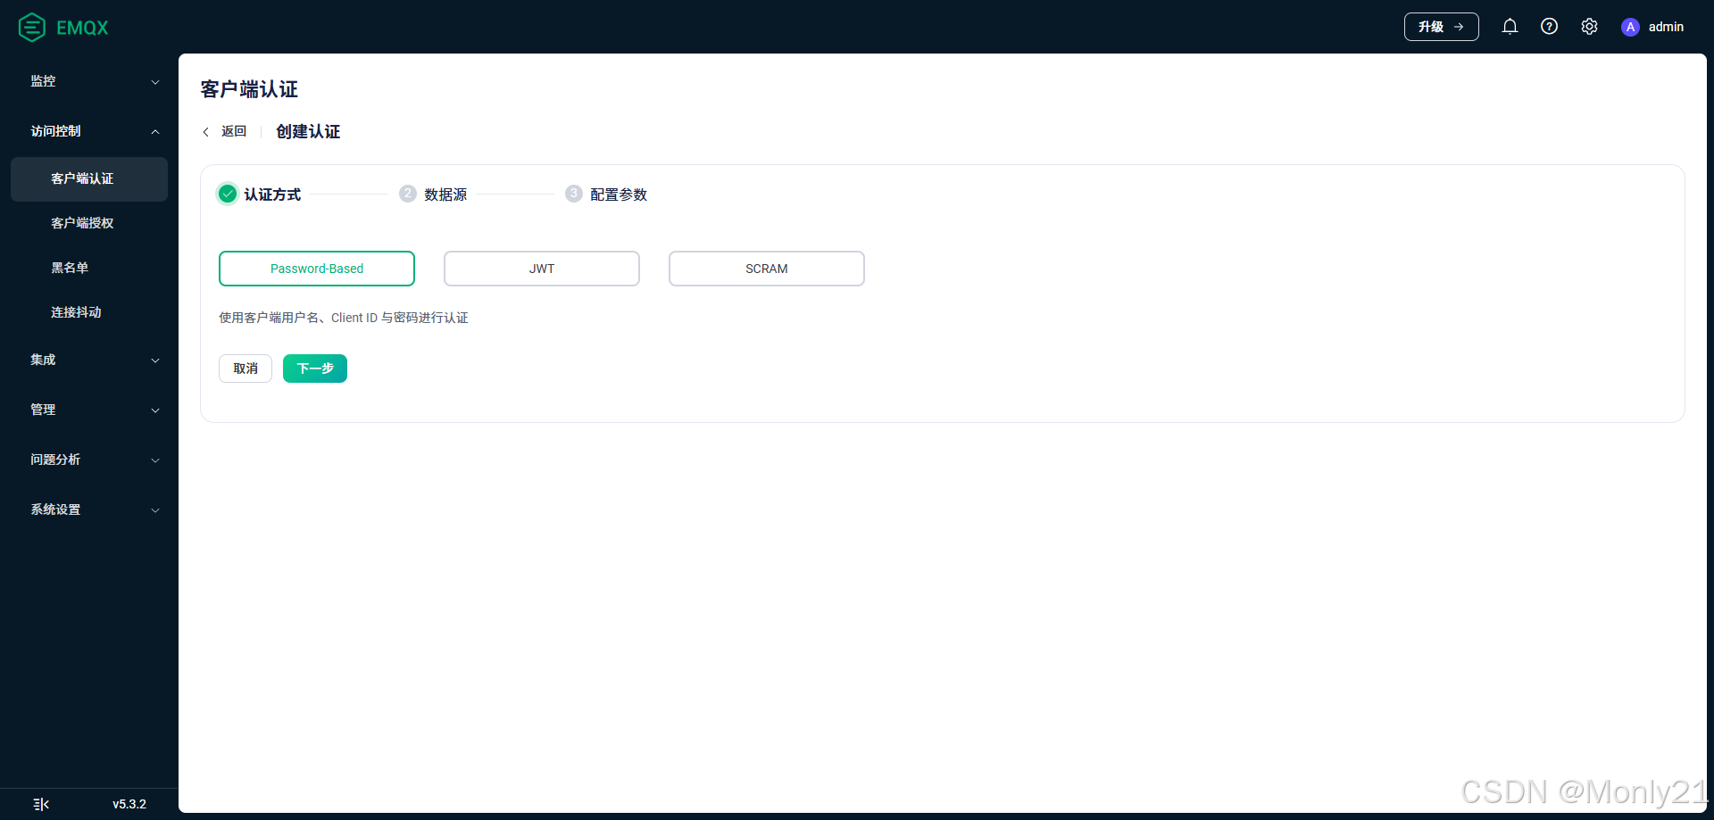Screen dimensions: 1714x820
Task: Click the 监控 sidebar menu label
Action: [43, 81]
